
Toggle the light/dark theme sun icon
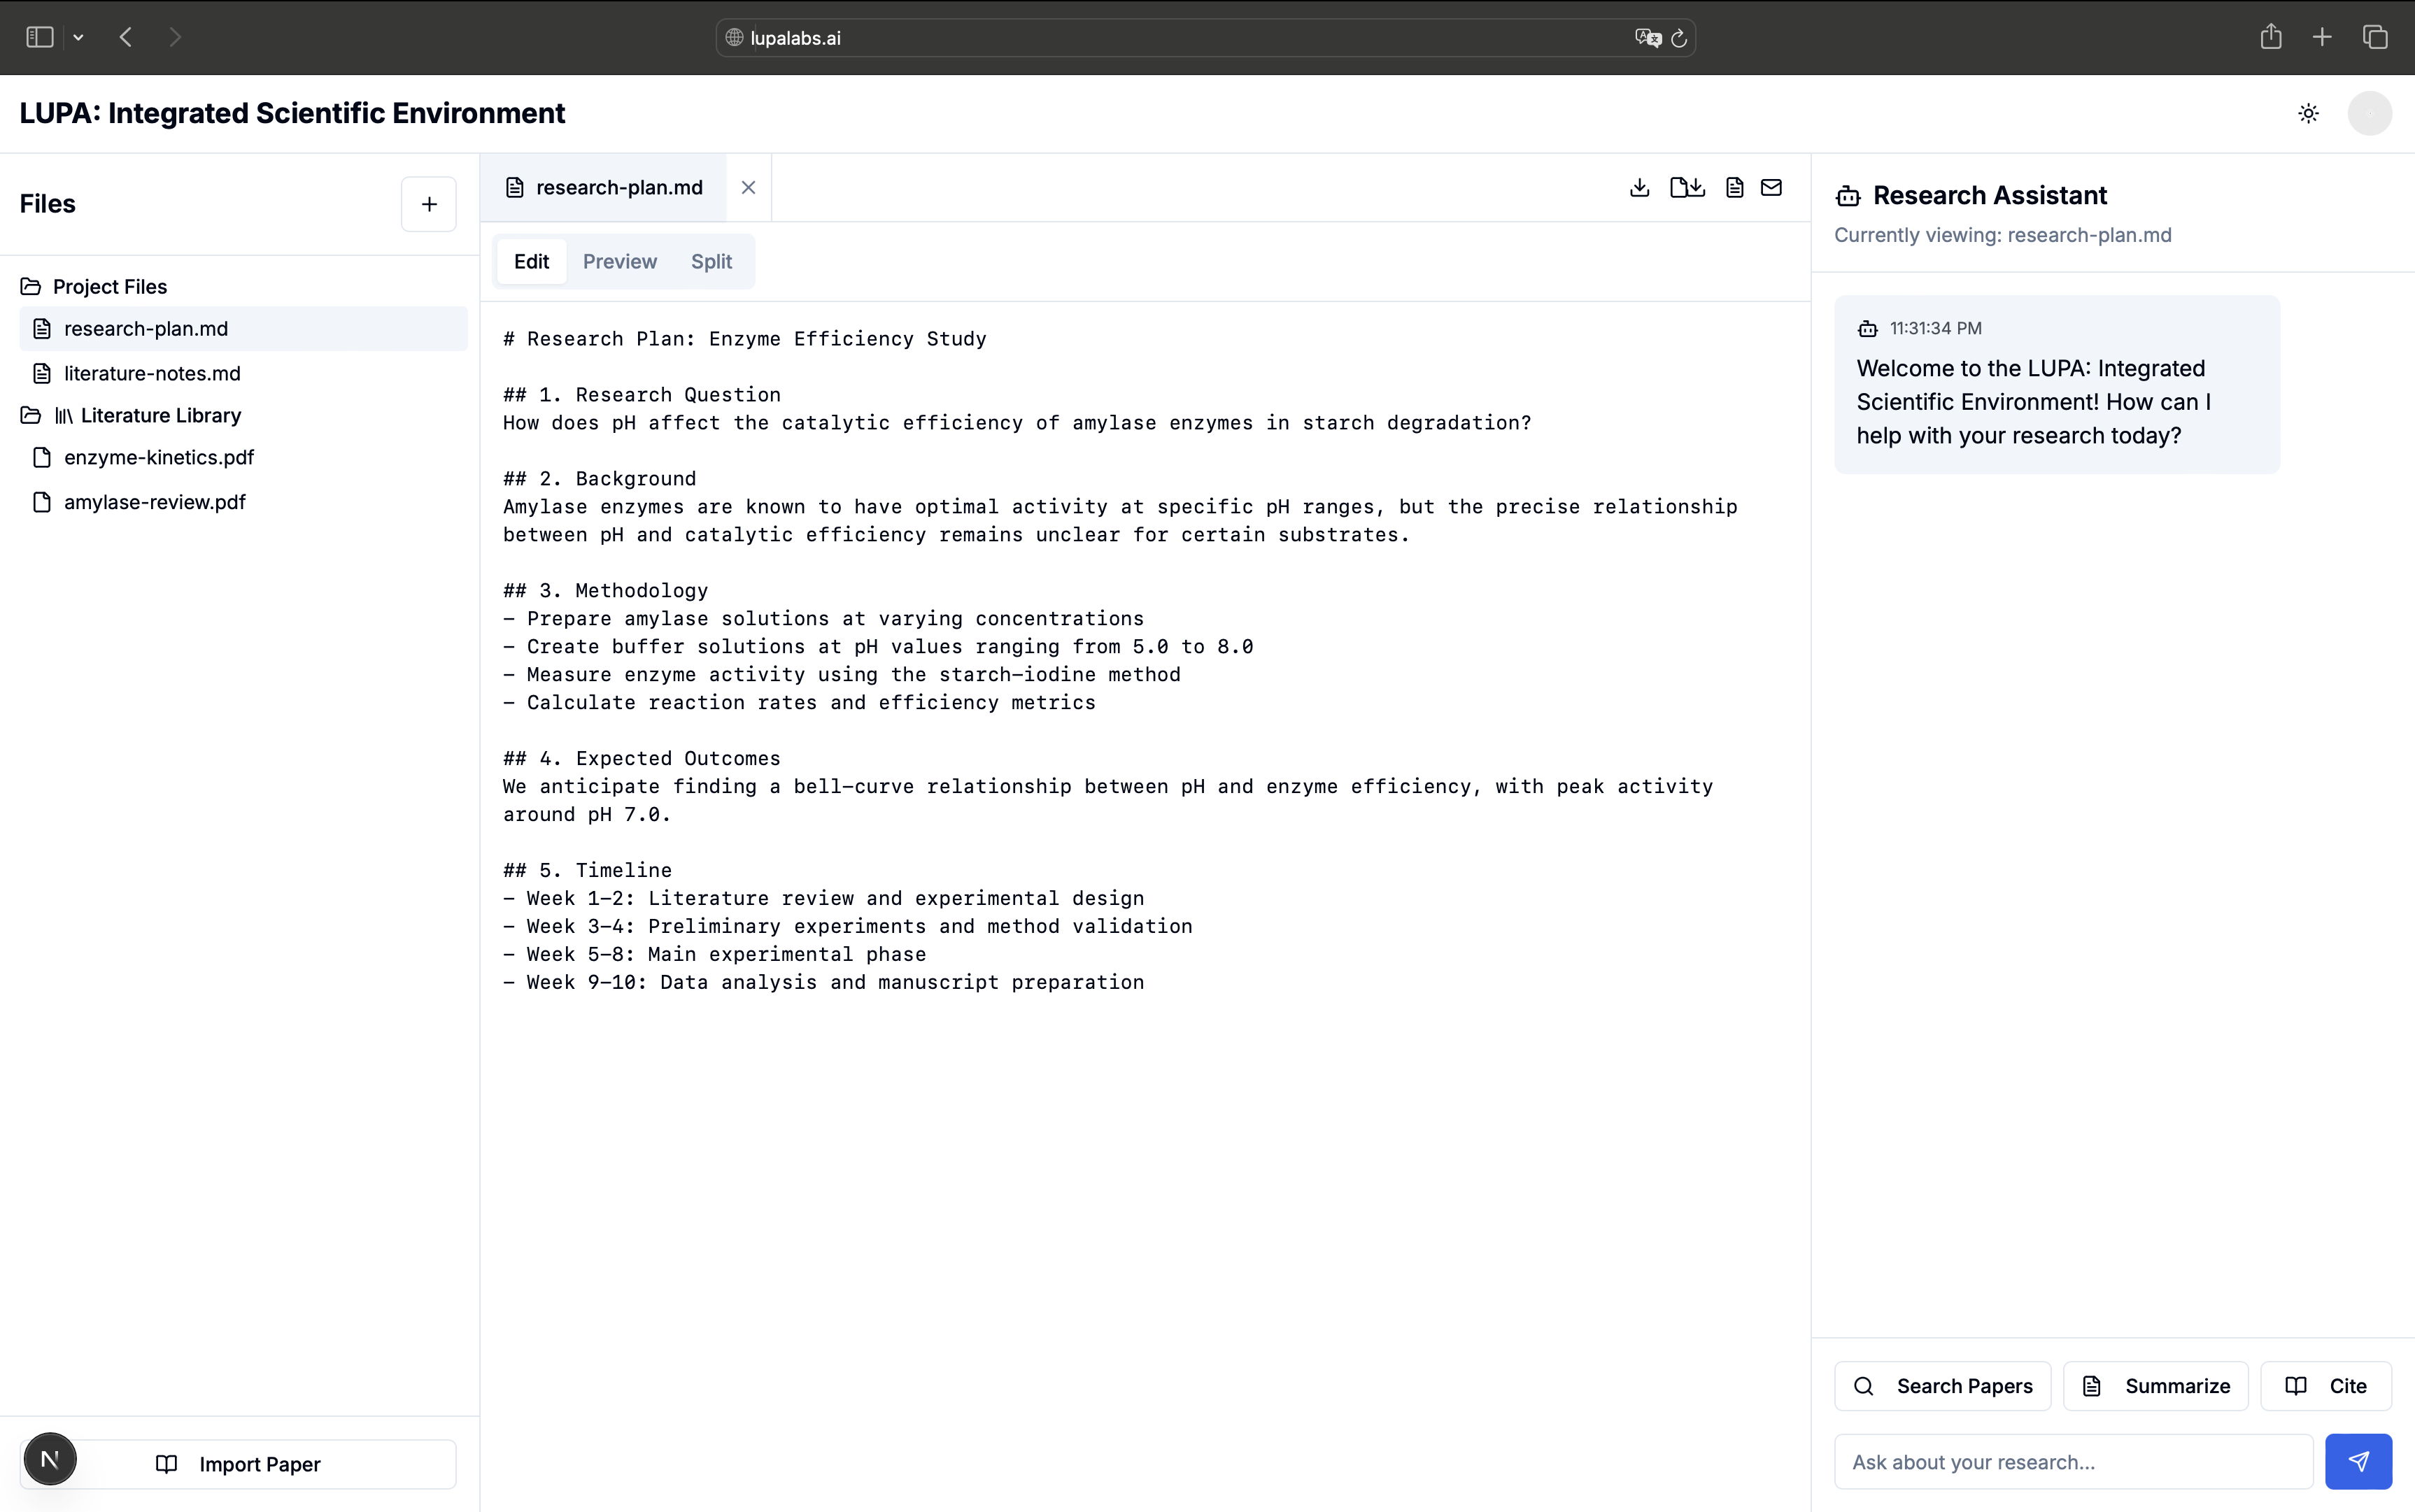tap(2308, 113)
